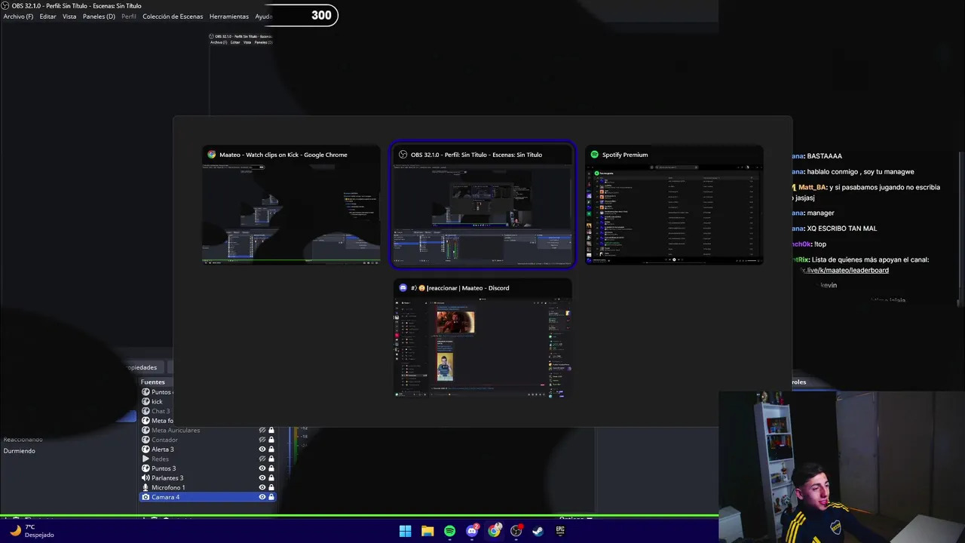The image size is (965, 543).
Task: Click the globe icon of Chat 3 source
Action: (x=146, y=411)
